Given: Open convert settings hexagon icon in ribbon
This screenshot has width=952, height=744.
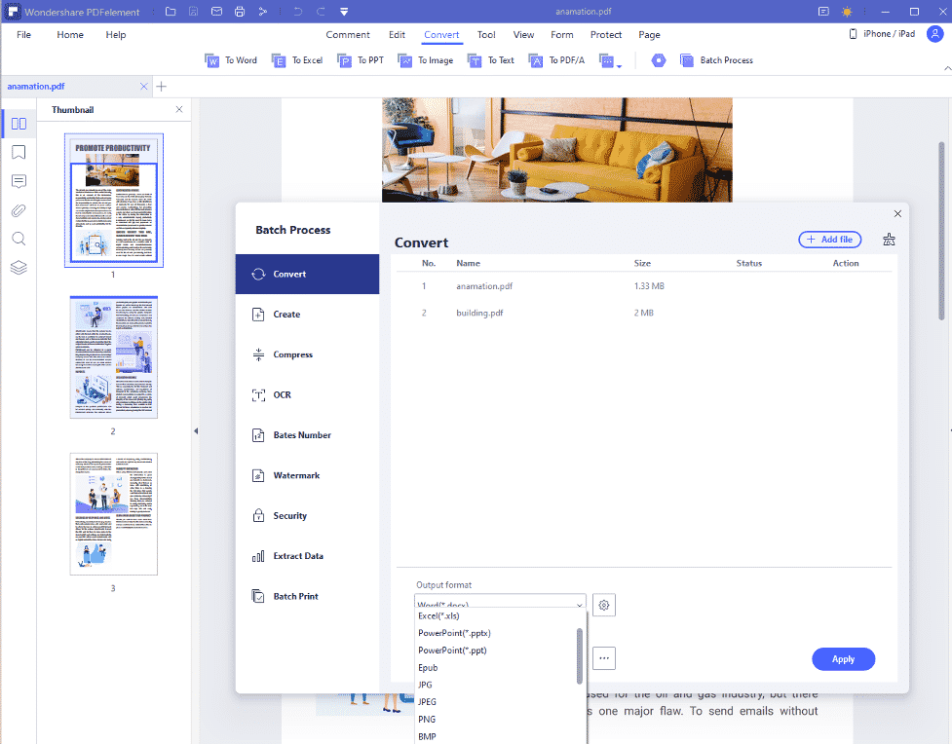Looking at the screenshot, I should (x=659, y=60).
